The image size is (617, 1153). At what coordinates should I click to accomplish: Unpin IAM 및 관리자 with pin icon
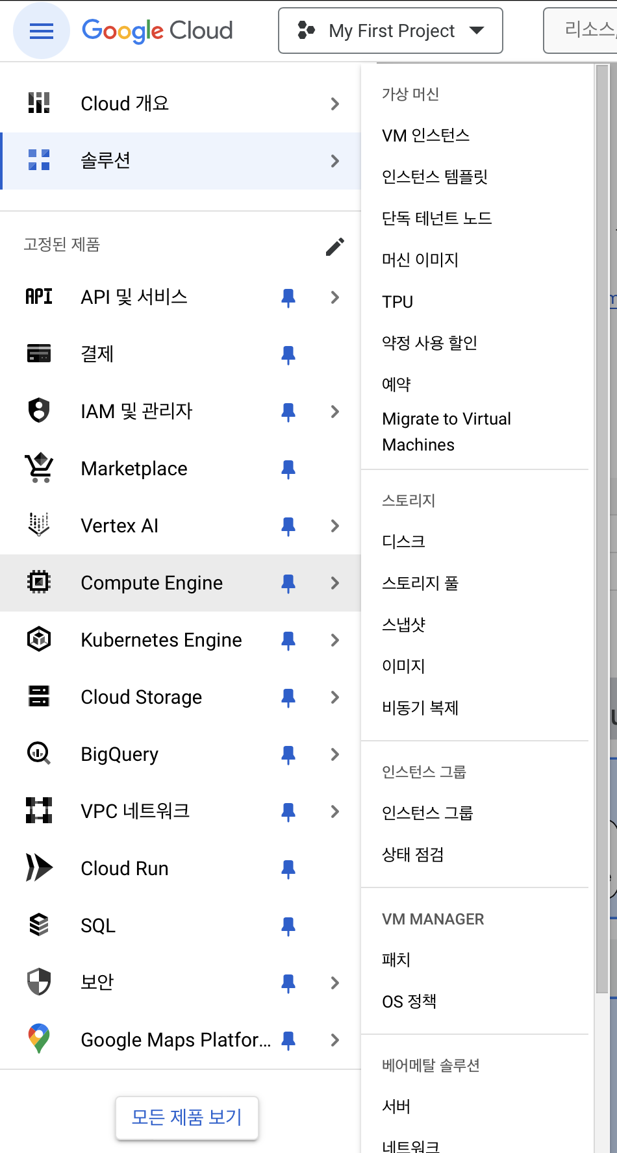click(288, 412)
